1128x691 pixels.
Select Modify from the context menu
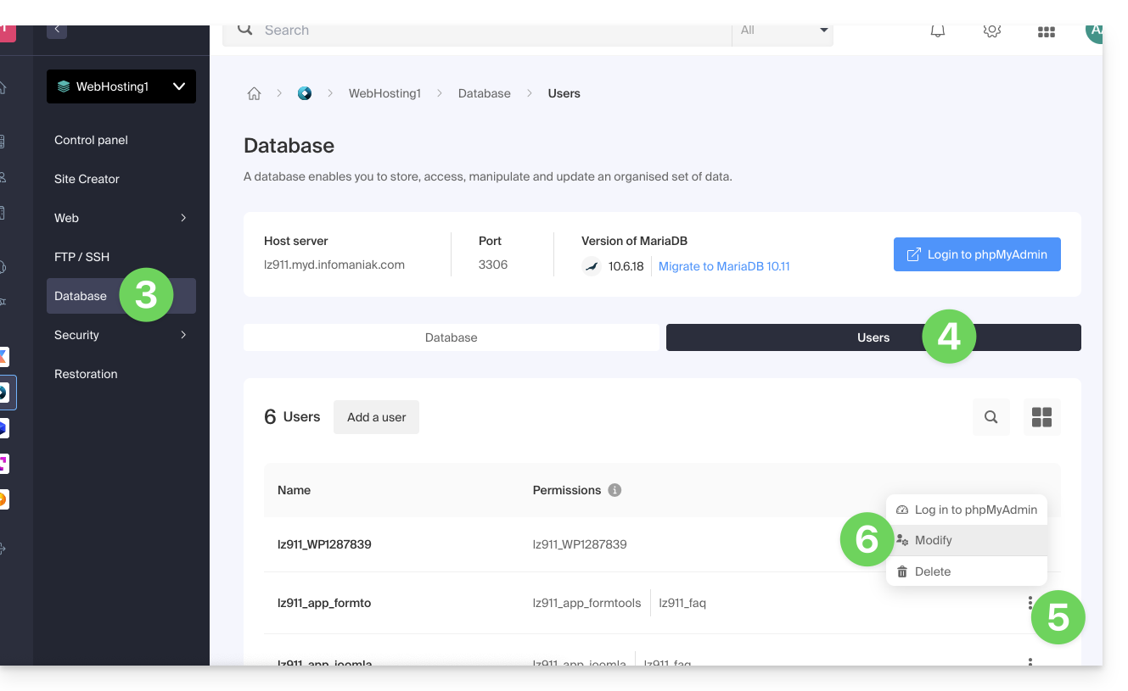point(933,541)
